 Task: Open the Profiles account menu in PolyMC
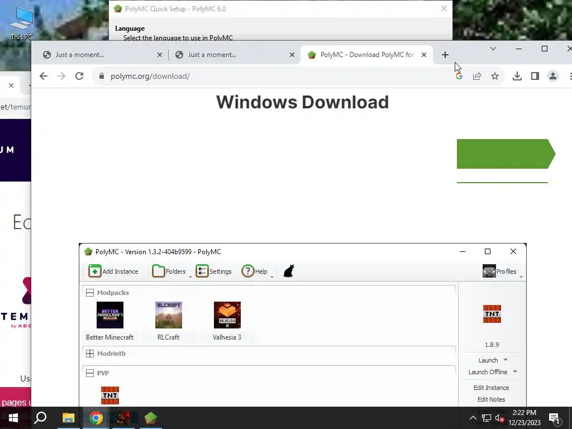(x=499, y=271)
